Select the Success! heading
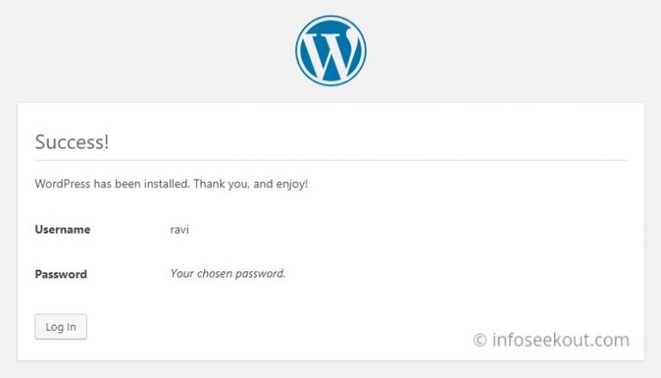 (x=71, y=142)
